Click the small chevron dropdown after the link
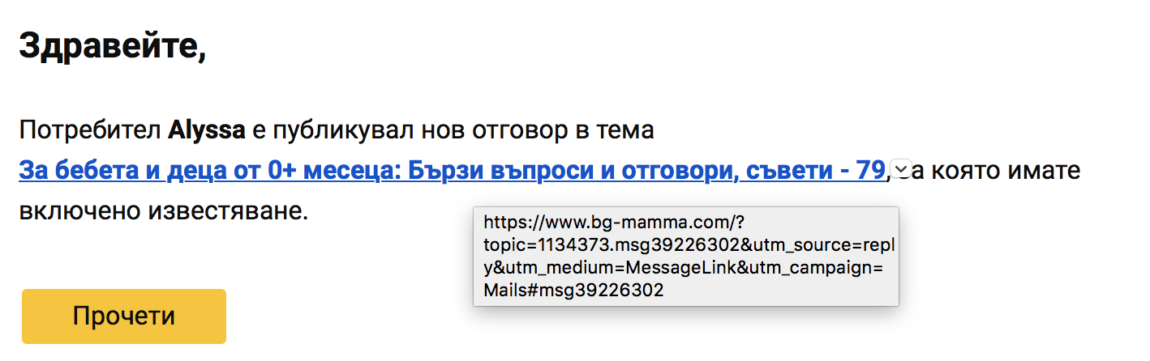 point(900,168)
